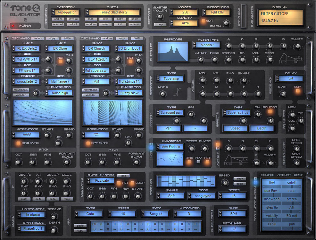Select Aux Env tab 2

pos(218,148)
